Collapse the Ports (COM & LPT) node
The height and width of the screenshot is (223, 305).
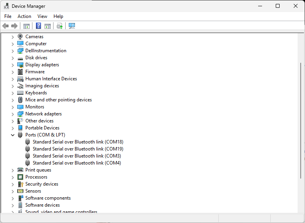[12, 135]
